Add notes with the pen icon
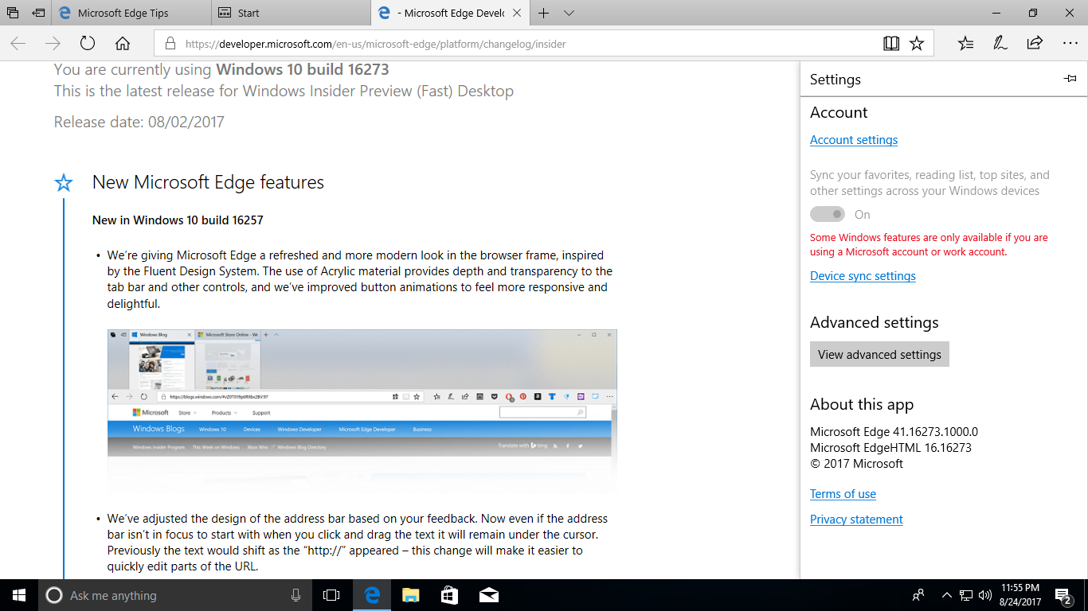 pyautogui.click(x=1000, y=44)
